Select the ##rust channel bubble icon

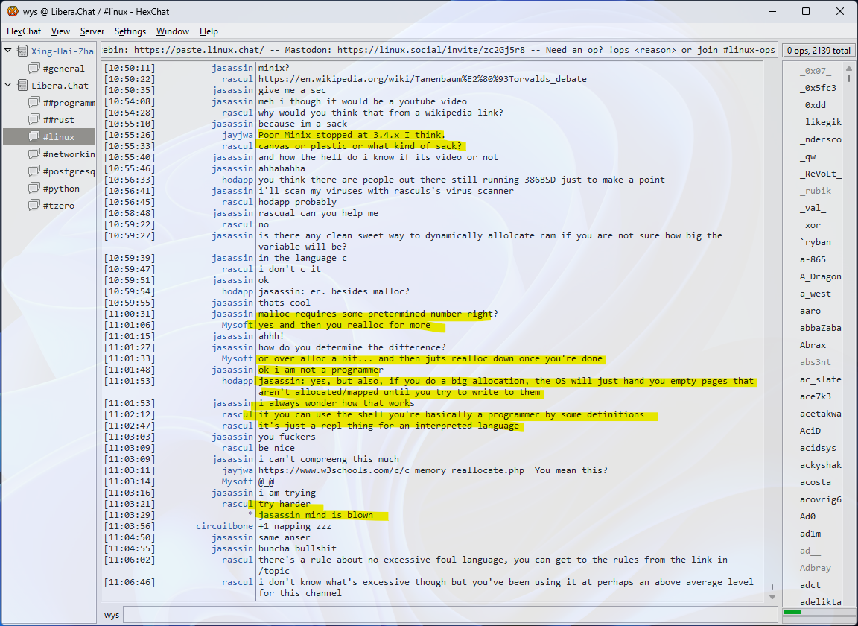click(x=34, y=120)
